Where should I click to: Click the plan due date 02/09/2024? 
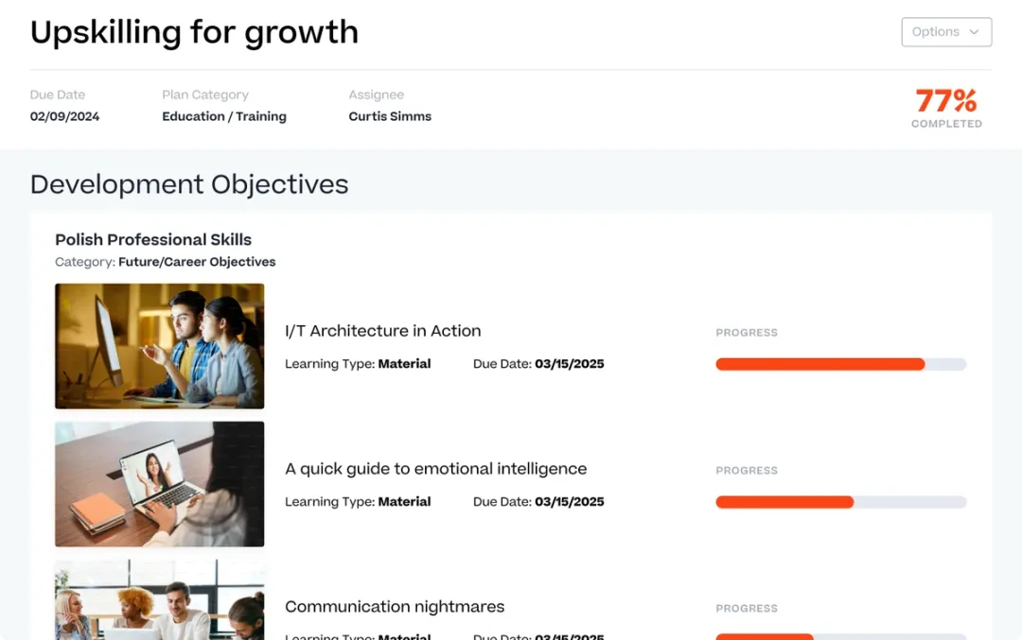[x=64, y=116]
